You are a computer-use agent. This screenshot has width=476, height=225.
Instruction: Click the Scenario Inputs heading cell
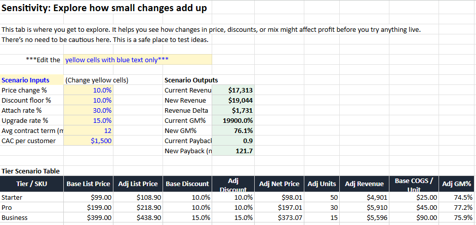click(x=32, y=80)
